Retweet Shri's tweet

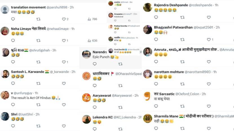[x=38, y=126]
